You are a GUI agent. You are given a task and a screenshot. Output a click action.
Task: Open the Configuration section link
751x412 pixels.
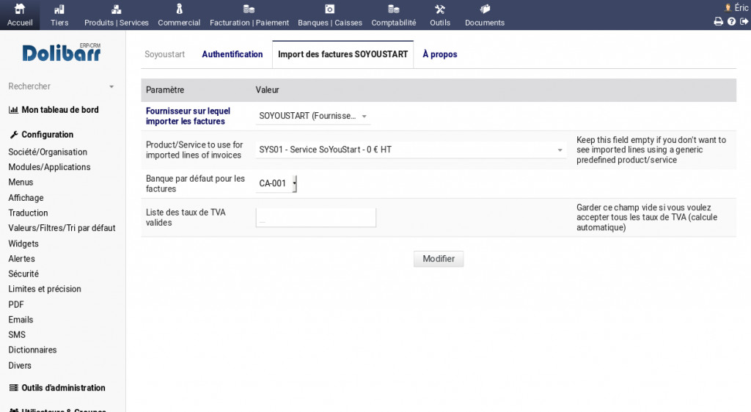48,134
